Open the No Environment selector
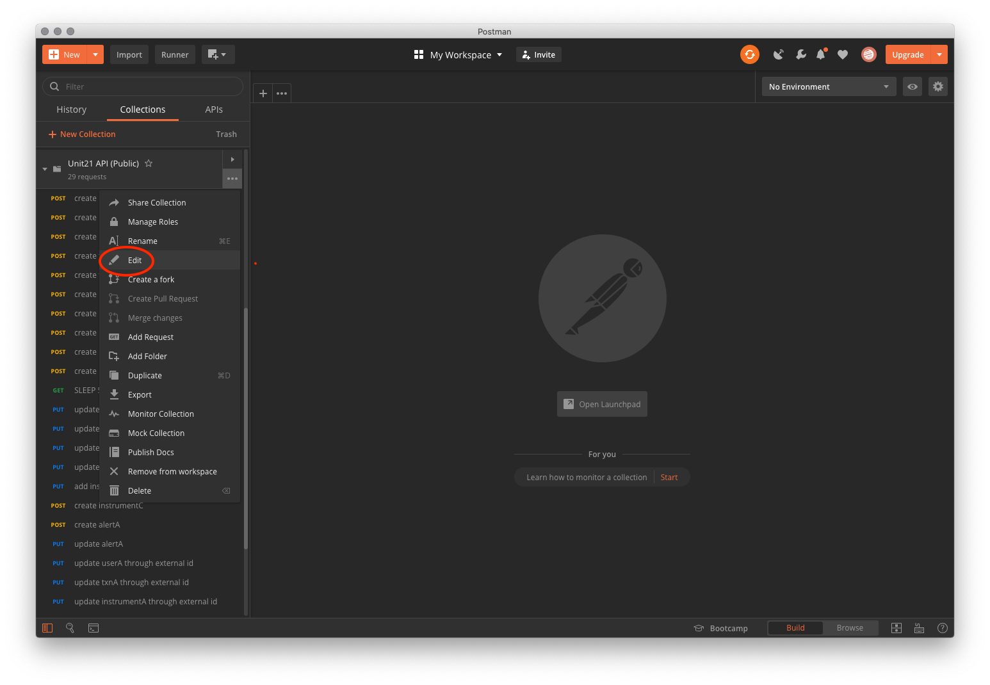 click(829, 86)
